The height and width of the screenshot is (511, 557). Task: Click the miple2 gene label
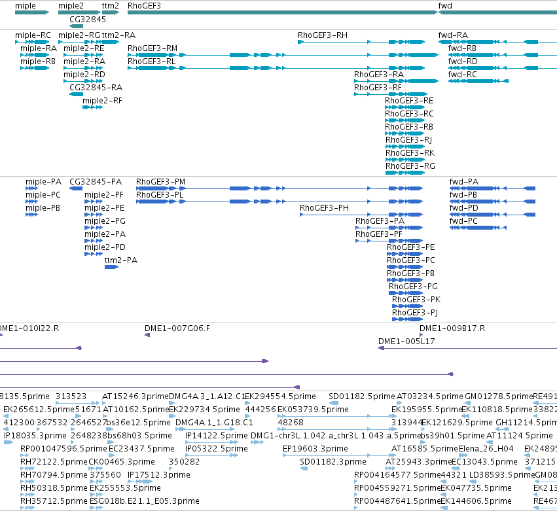click(71, 6)
